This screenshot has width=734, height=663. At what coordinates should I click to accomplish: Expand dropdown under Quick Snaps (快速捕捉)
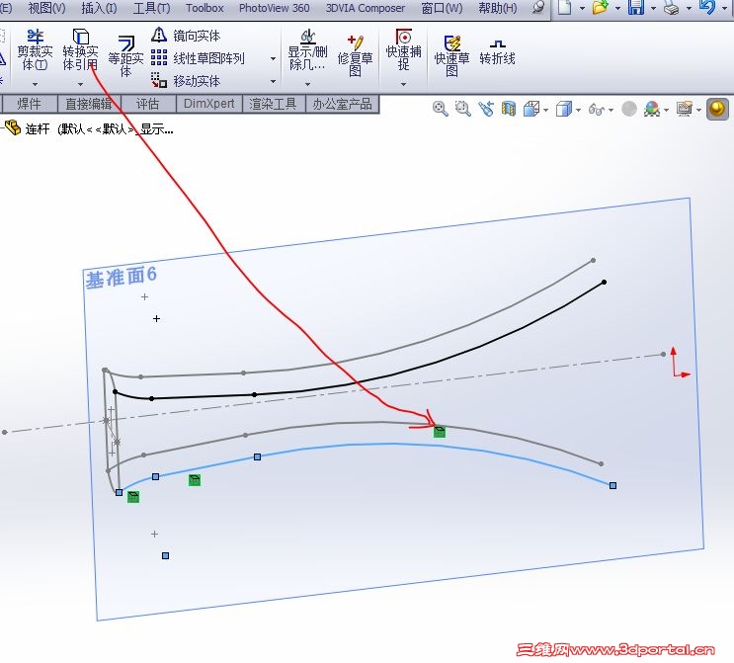(403, 84)
